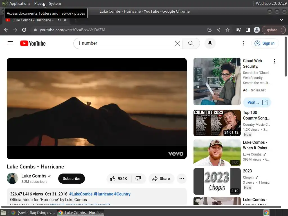The height and width of the screenshot is (216, 288).
Task: Submit search with magnifier button
Action: click(x=191, y=43)
